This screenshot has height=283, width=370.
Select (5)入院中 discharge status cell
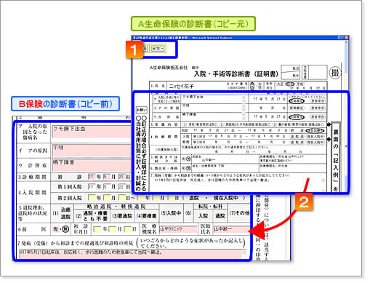(171, 213)
